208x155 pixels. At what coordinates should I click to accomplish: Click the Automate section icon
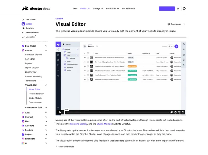(23, 126)
